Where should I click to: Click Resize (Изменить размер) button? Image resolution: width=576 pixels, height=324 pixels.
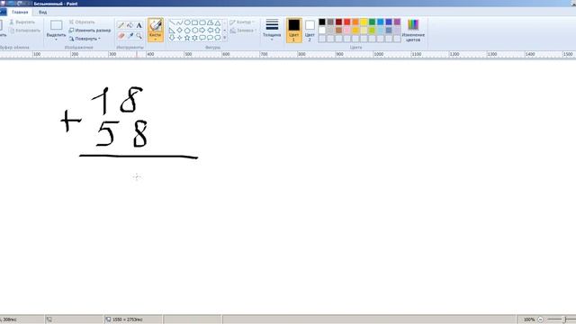pos(90,31)
